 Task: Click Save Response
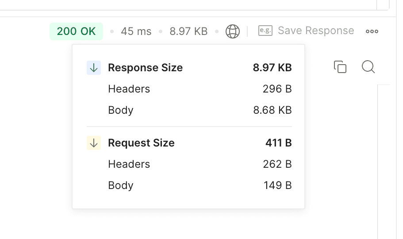click(x=316, y=31)
